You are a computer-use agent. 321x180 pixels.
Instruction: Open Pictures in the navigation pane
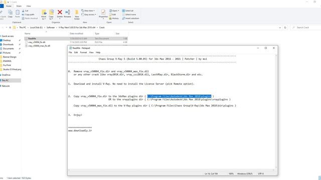click(7, 52)
